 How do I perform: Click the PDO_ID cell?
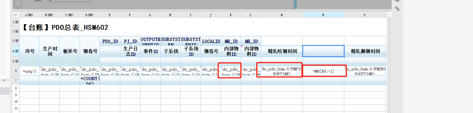point(110,41)
